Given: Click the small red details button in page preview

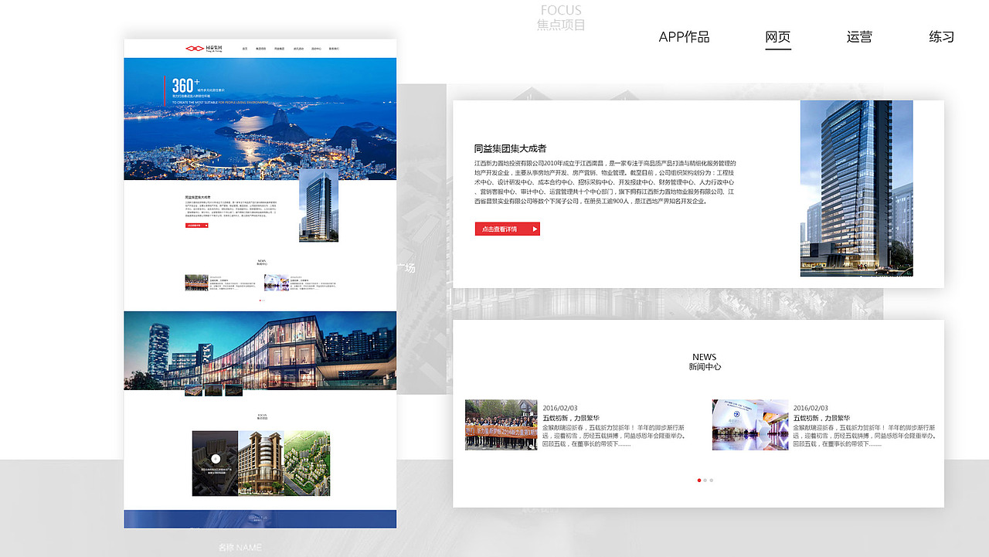Looking at the screenshot, I should click(x=196, y=226).
